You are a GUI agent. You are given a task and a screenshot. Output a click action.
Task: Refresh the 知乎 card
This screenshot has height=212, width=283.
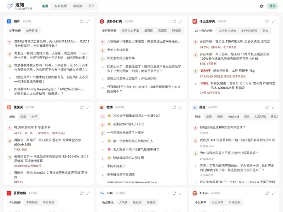pyautogui.click(x=81, y=22)
